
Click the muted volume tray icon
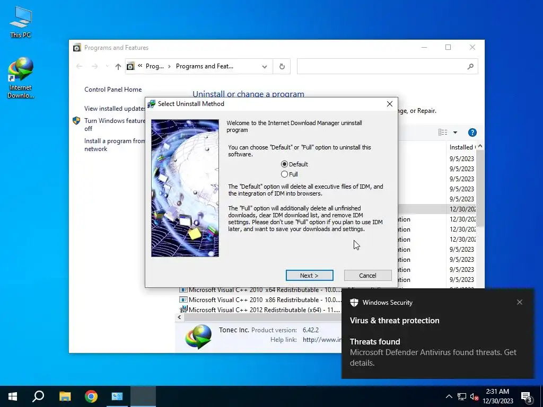pyautogui.click(x=475, y=396)
